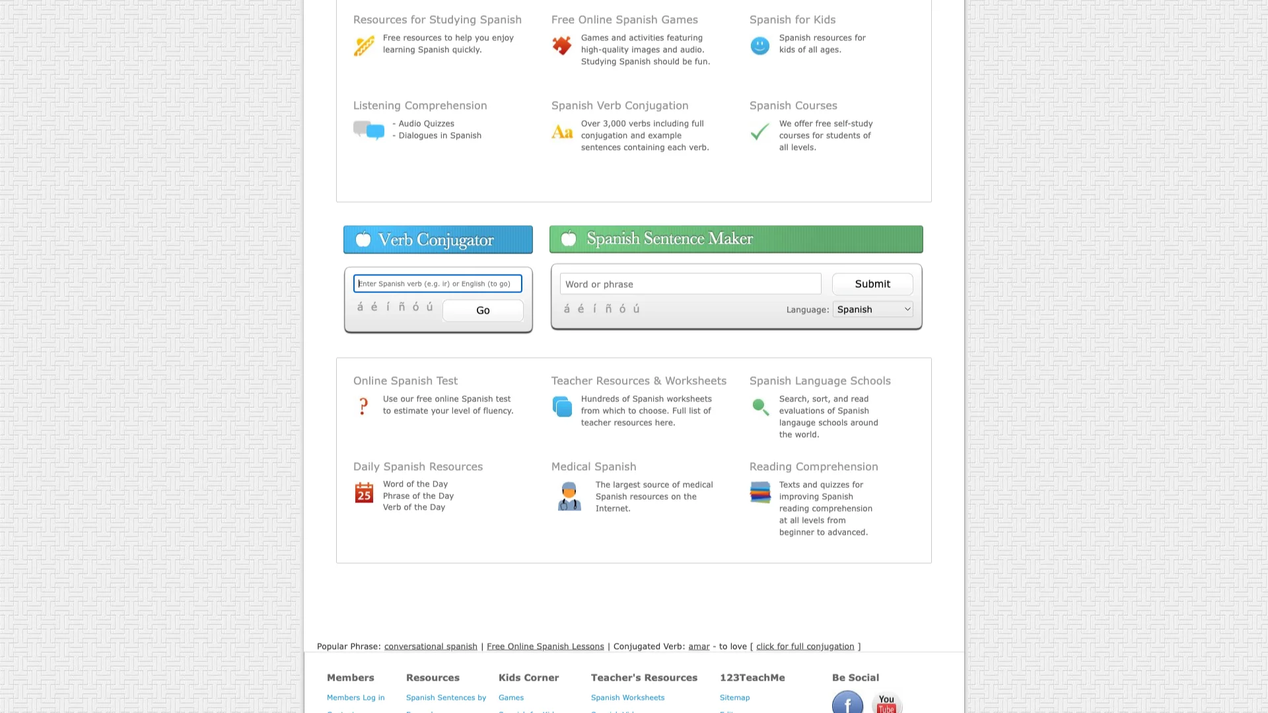
Task: Click the Go button in Verb Conjugator
Action: [483, 310]
